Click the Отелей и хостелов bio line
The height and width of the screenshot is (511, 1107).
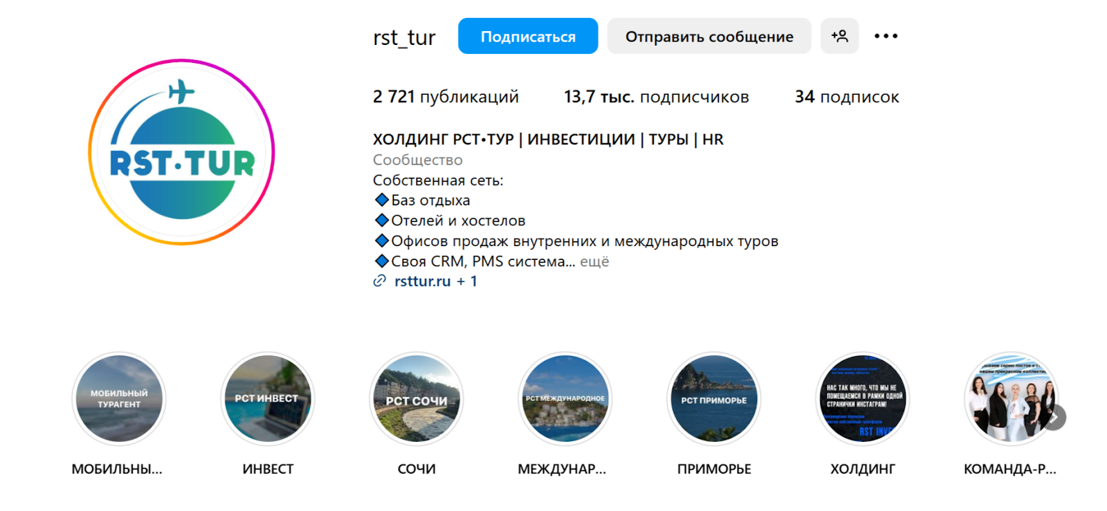(x=450, y=221)
